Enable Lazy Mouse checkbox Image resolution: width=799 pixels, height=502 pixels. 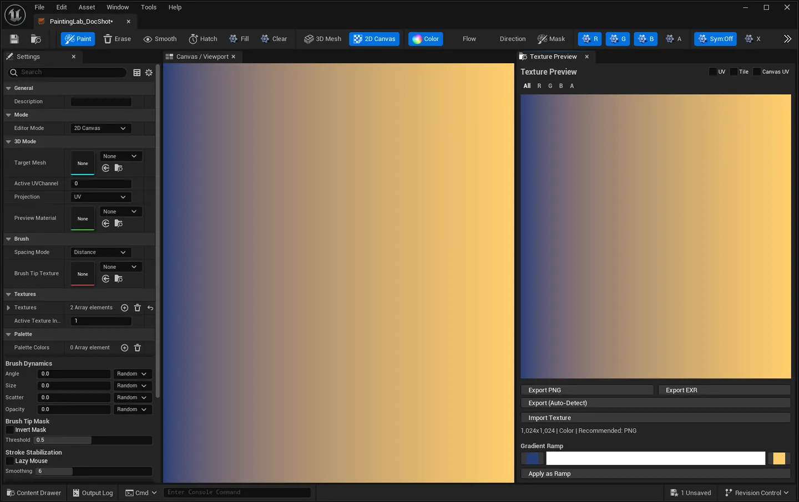tap(9, 461)
